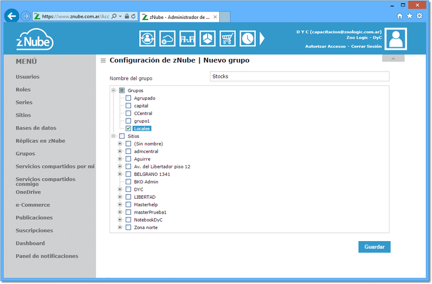Expand the Masterhelp site node
432x284 pixels.
pyautogui.click(x=120, y=204)
